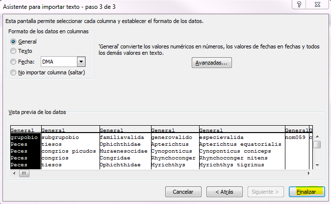The height and width of the screenshot is (204, 331).
Task: Click the preview's vertical scroll down arrow
Action: pyautogui.click(x=317, y=166)
